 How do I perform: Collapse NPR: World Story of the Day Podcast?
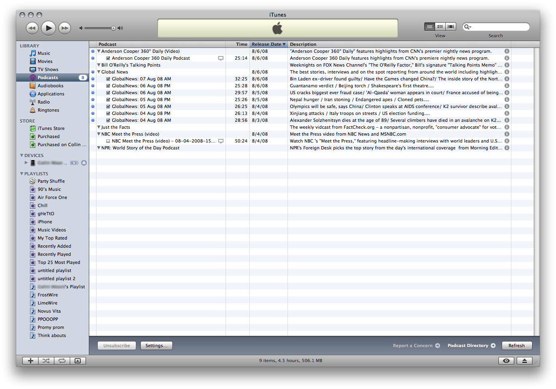pyautogui.click(x=99, y=148)
